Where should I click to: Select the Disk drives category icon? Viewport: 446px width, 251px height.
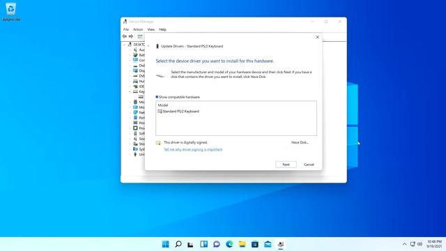pos(135,66)
